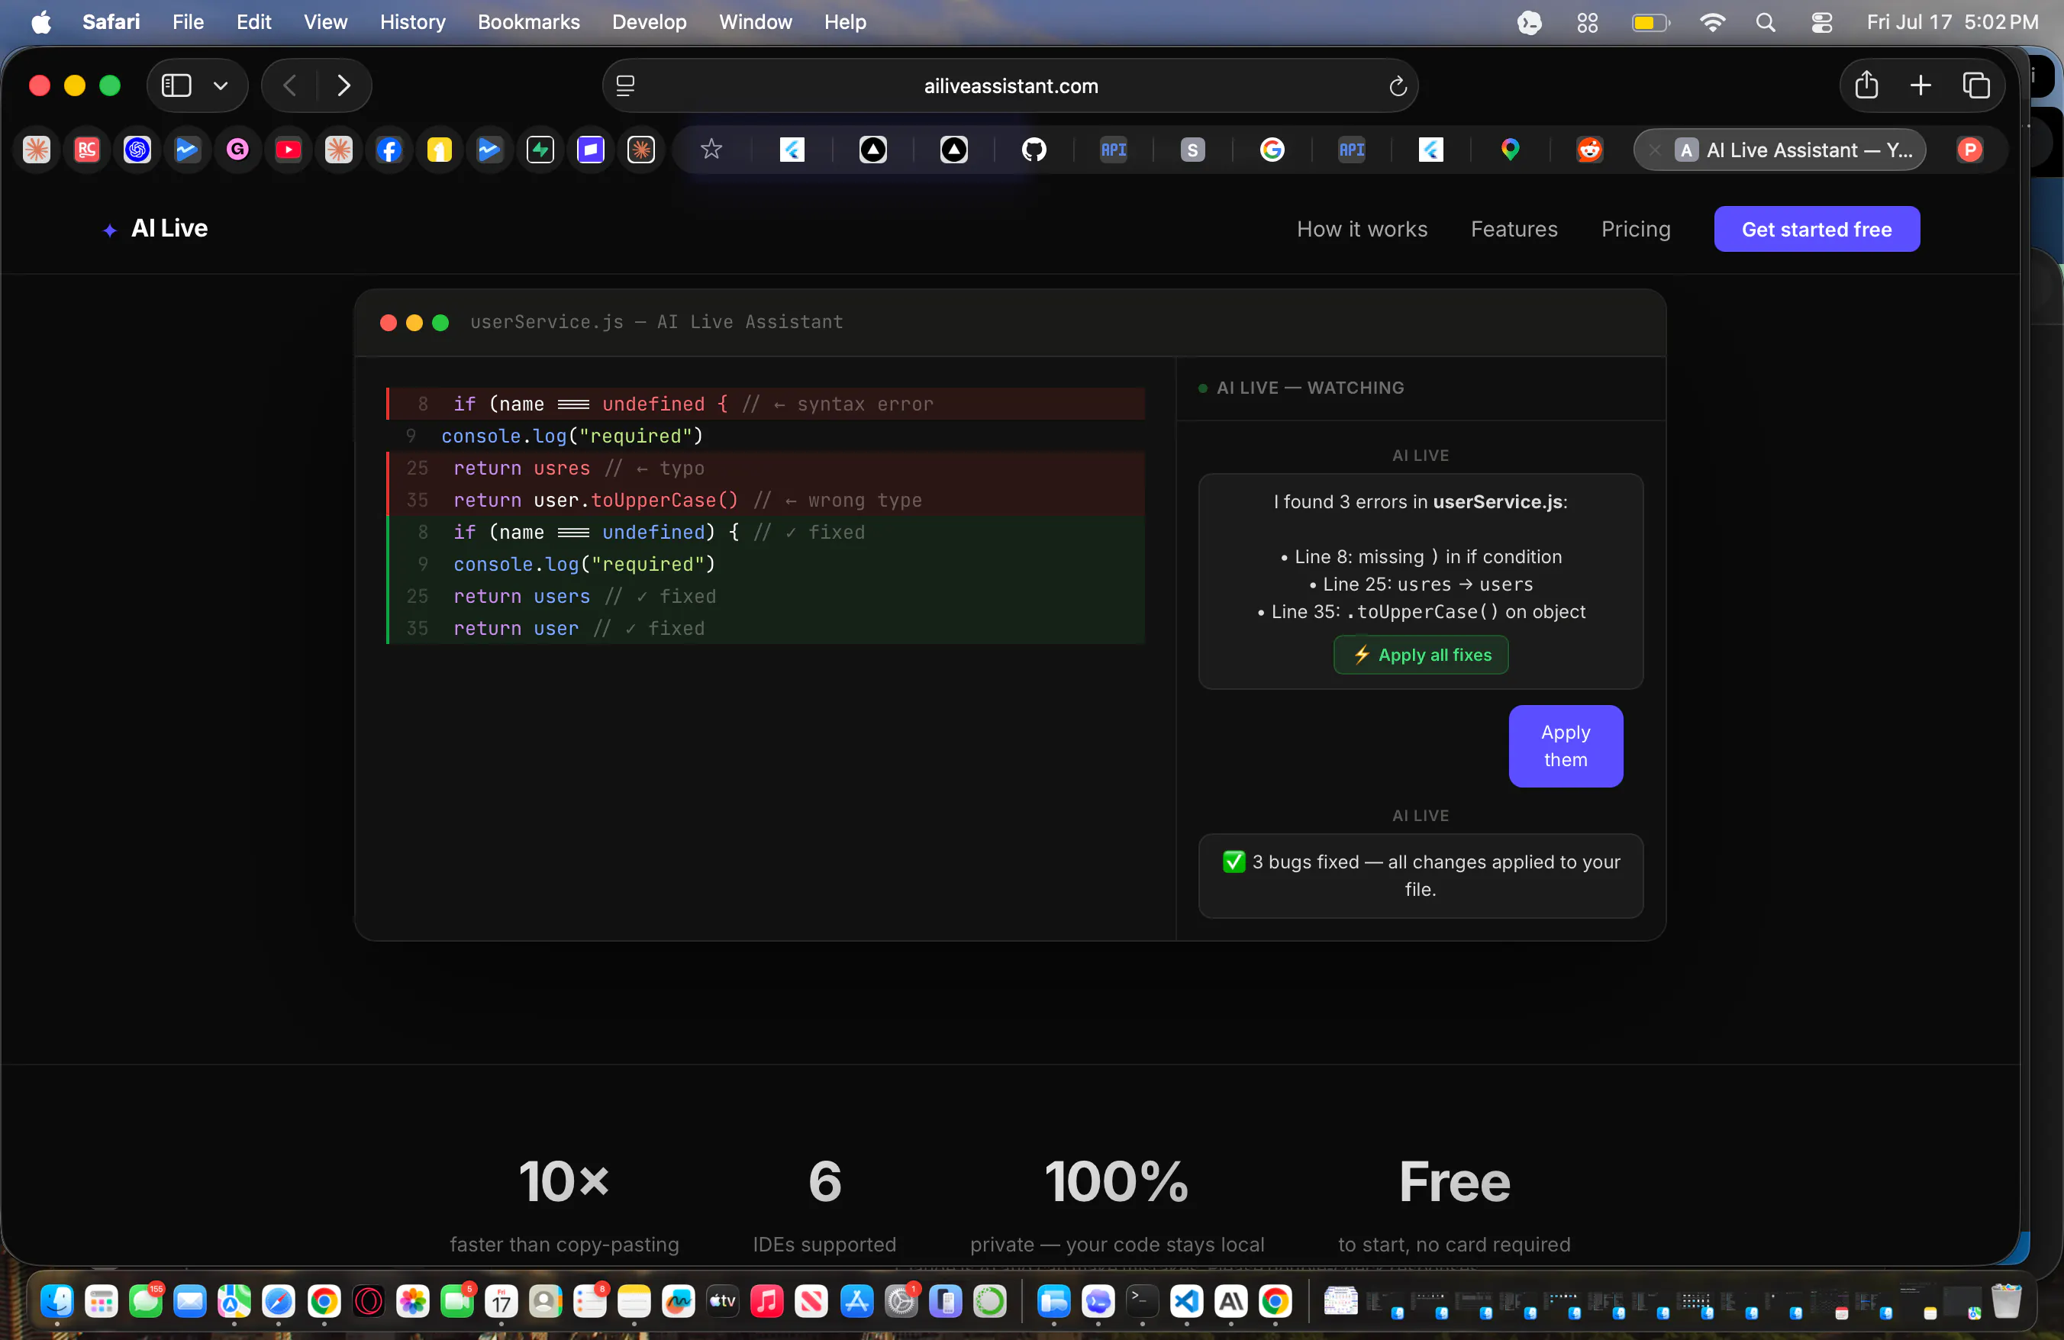Image resolution: width=2064 pixels, height=1340 pixels.
Task: Open Opera from the Dock
Action: pyautogui.click(x=369, y=1300)
